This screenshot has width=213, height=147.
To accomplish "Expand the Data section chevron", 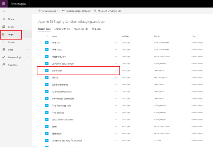I will 28,49.
